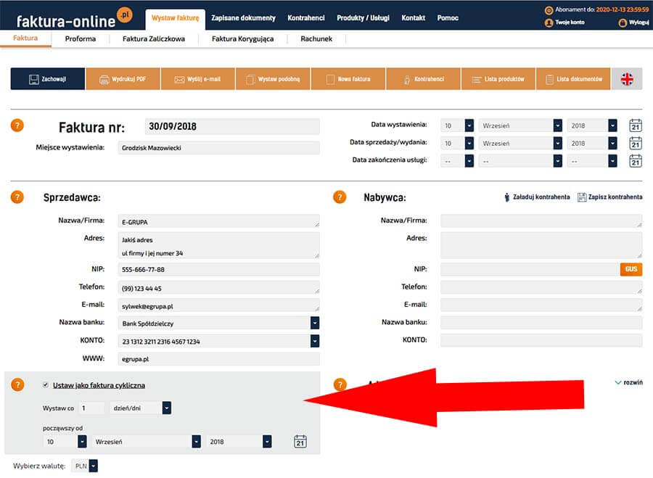Click buyer Nazwa/Firma input field
This screenshot has width=653, height=478.
tap(541, 221)
